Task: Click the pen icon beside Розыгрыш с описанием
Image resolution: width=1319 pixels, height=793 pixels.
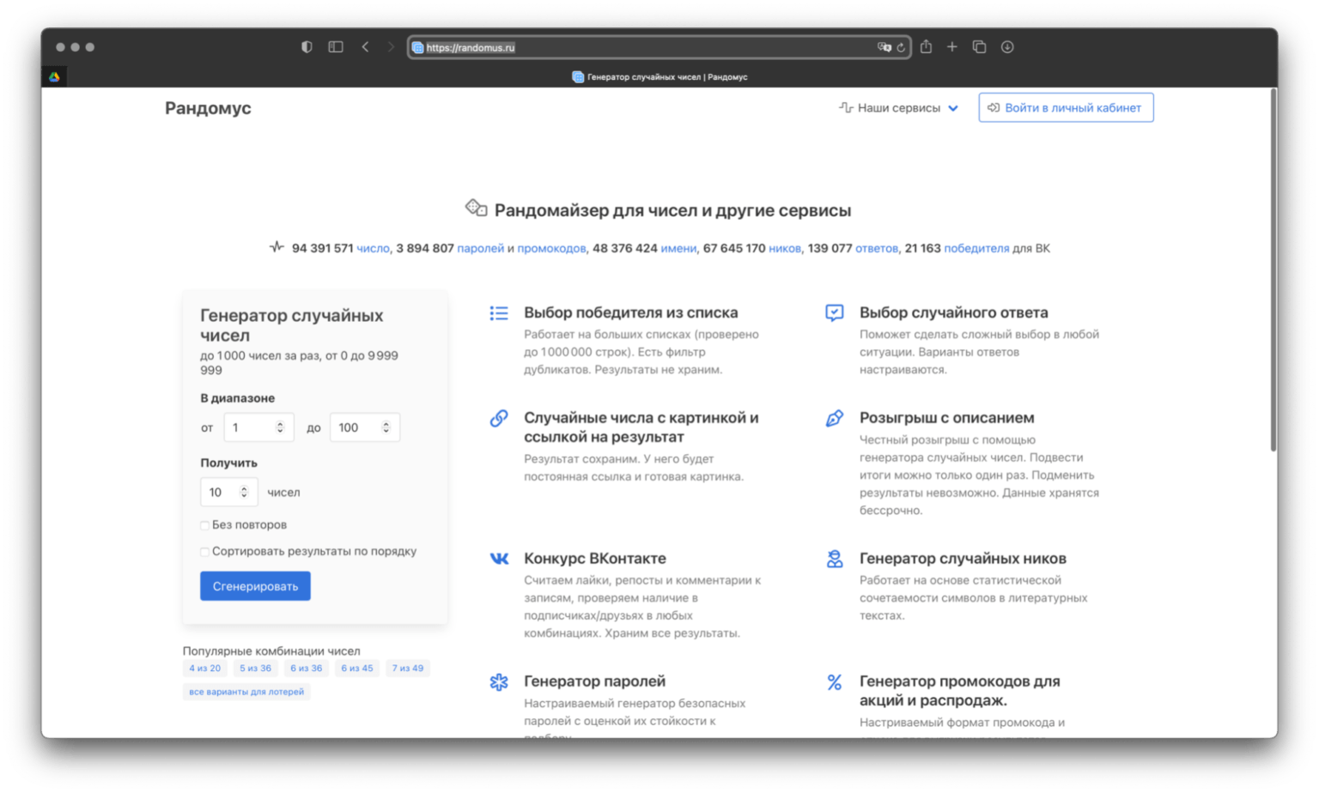Action: coord(835,418)
